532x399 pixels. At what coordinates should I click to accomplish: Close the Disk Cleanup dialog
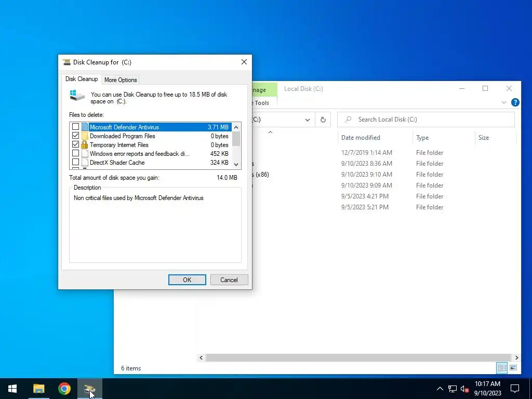[x=244, y=62]
